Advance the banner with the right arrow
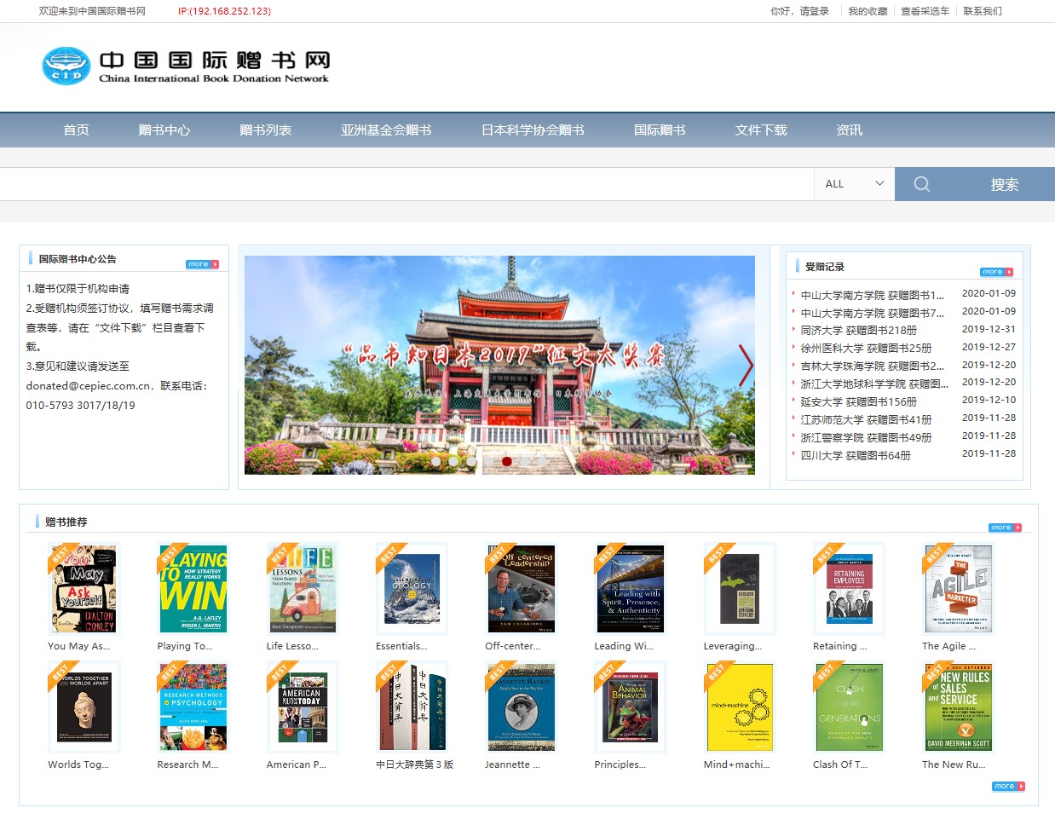Screen dimensions: 1055x825 tap(746, 366)
